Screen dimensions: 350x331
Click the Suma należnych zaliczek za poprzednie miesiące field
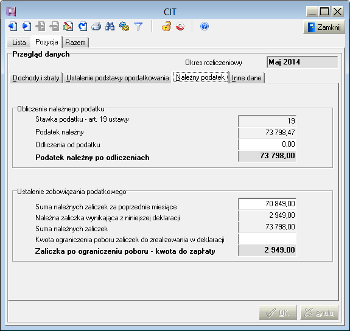(267, 204)
